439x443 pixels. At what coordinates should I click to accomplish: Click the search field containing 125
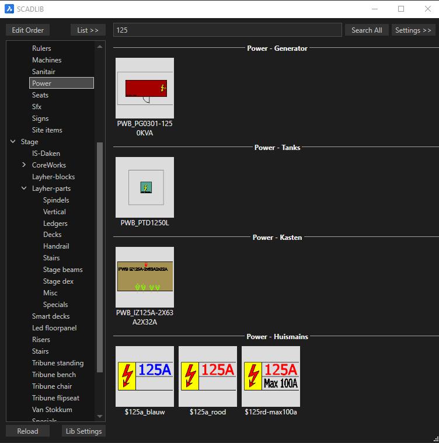(227, 30)
